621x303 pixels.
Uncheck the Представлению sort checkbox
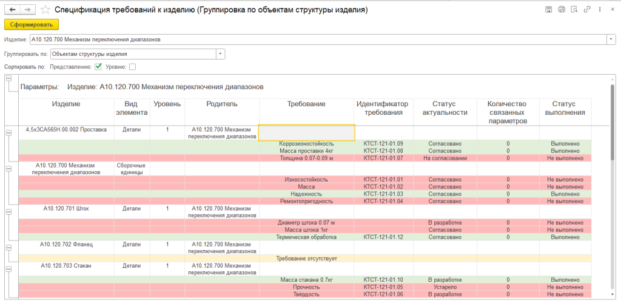coord(98,67)
